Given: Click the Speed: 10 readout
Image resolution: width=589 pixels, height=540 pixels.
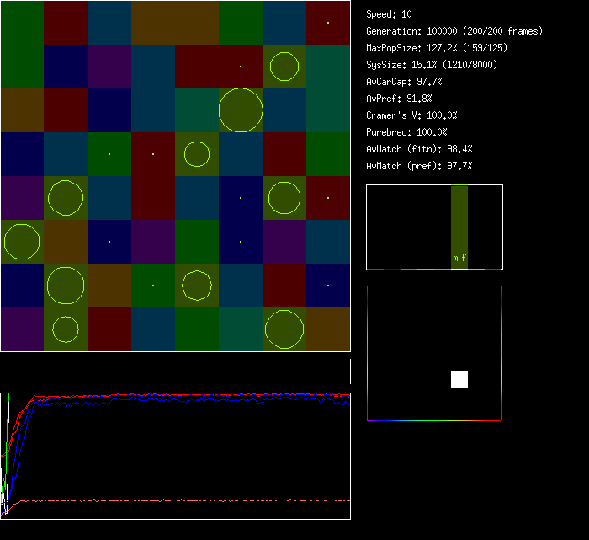Looking at the screenshot, I should 390,14.
